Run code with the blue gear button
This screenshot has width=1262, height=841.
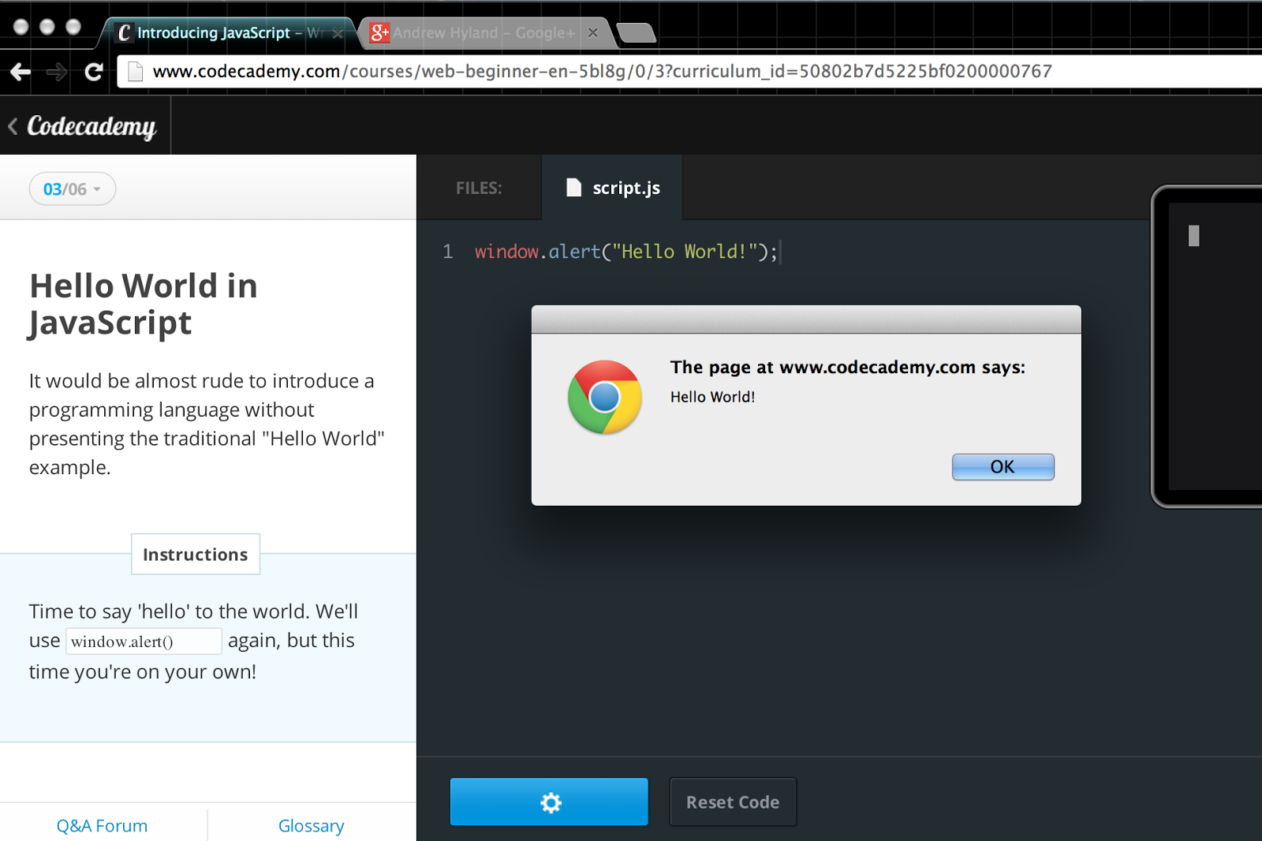549,802
